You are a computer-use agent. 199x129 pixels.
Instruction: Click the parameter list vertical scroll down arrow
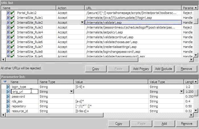point(196,110)
